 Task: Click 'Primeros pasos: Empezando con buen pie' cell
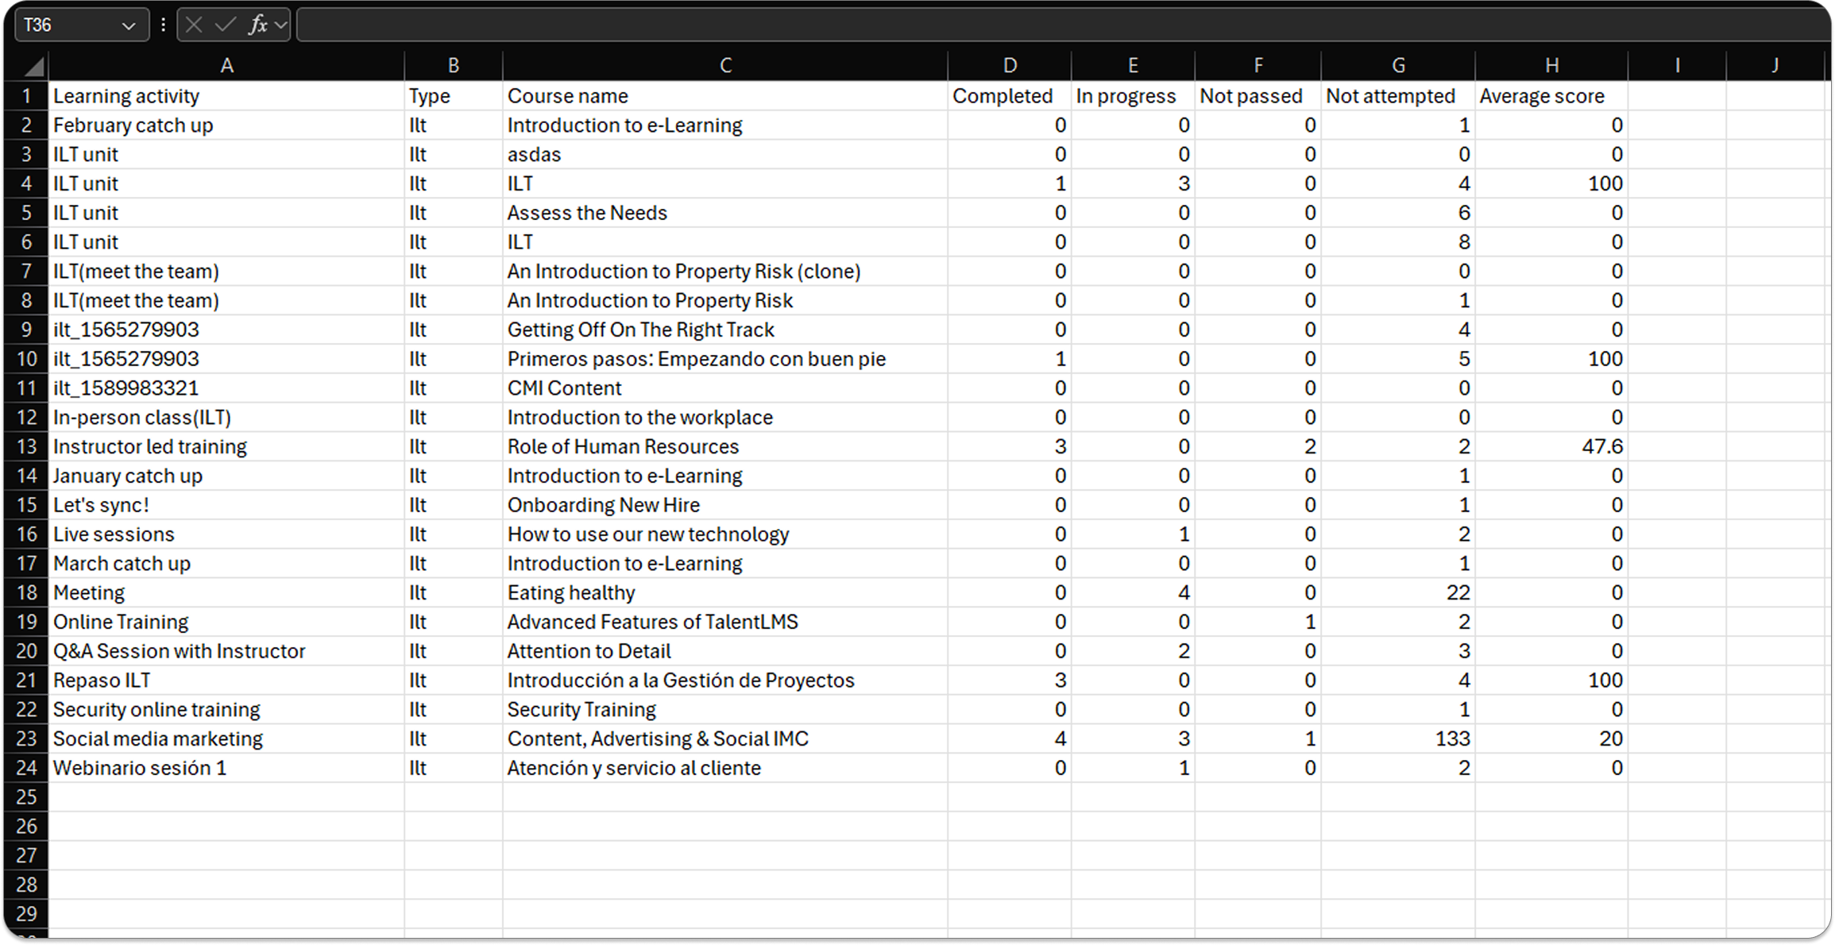[x=725, y=359]
